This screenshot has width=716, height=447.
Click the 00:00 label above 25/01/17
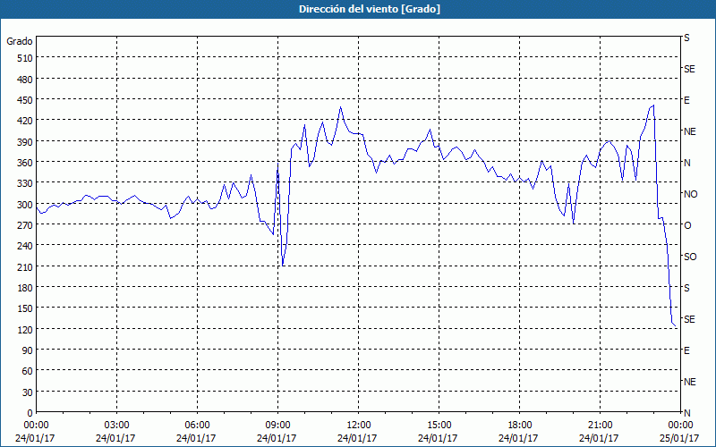[680, 426]
